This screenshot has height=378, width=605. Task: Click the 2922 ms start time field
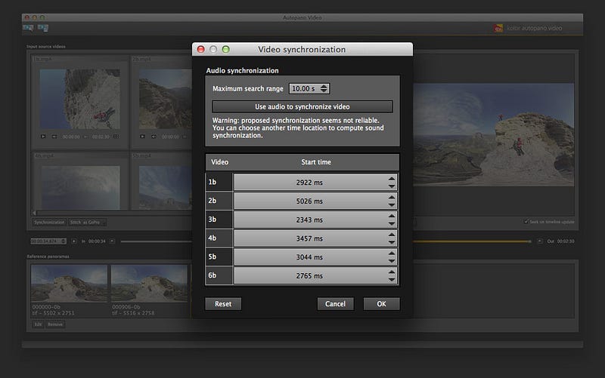(315, 182)
